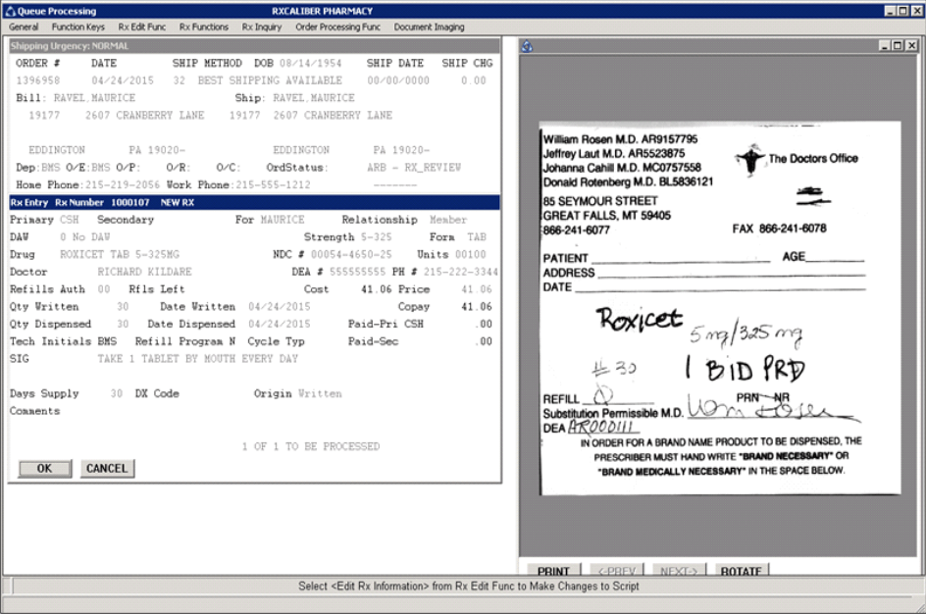926x614 pixels.
Task: Open the General menu
Action: click(24, 27)
